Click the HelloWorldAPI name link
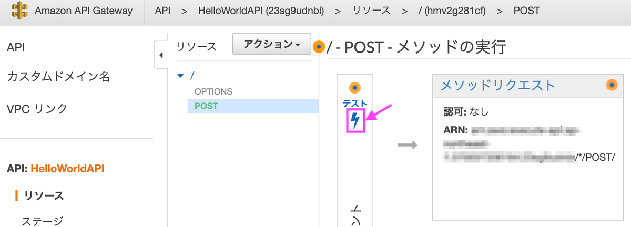 click(x=68, y=169)
